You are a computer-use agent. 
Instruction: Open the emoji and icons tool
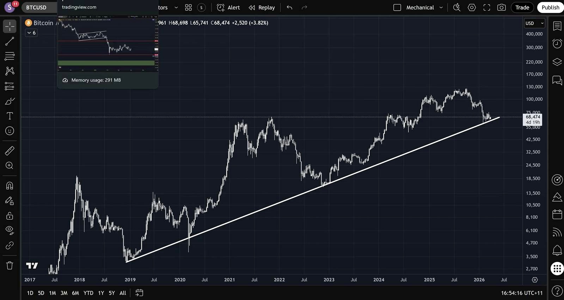coord(10,131)
